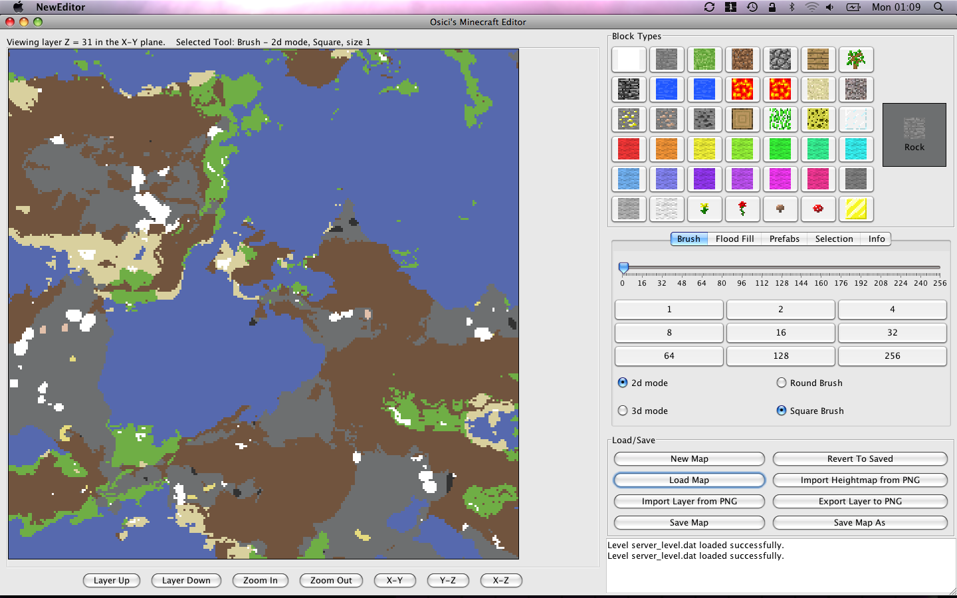Switch to the Selection tab
The image size is (957, 598).
point(834,239)
